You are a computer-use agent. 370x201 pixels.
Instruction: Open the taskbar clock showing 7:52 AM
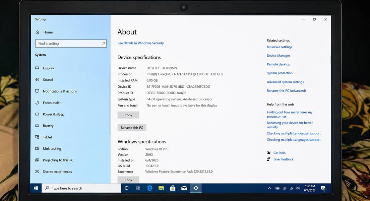[x=310, y=188]
